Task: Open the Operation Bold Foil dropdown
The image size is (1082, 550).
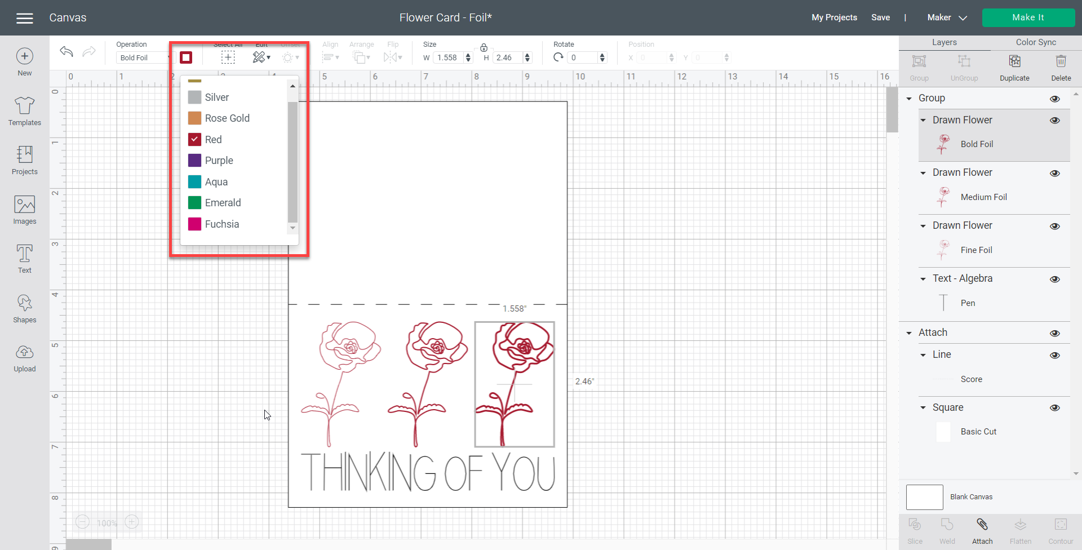Action: click(144, 57)
